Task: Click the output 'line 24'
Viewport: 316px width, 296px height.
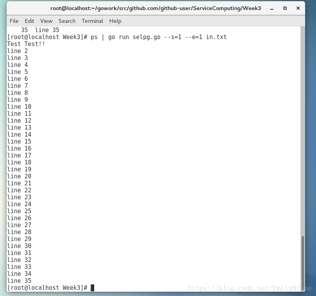Action: [19, 204]
